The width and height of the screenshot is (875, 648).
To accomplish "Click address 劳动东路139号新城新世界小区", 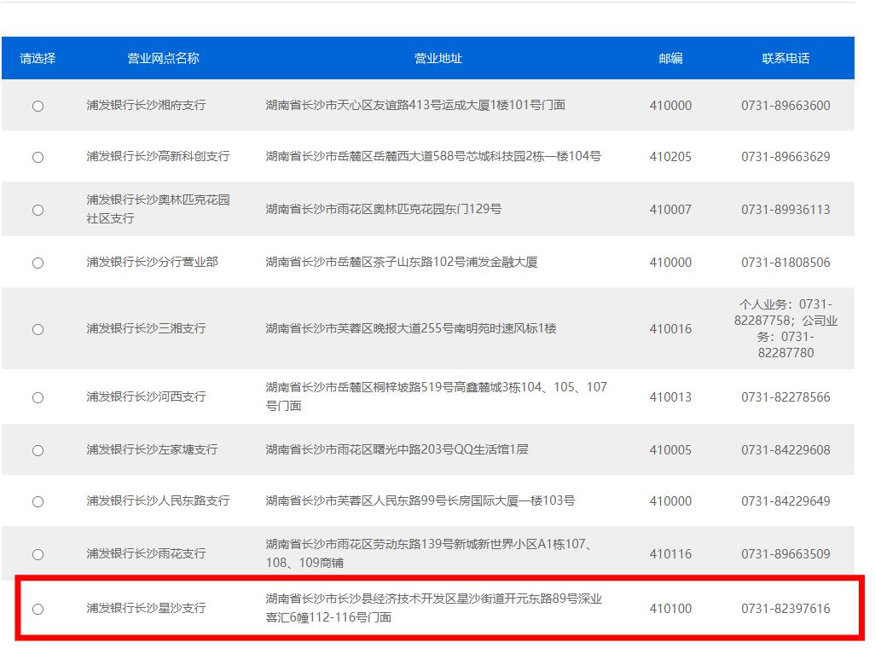I will (455, 544).
